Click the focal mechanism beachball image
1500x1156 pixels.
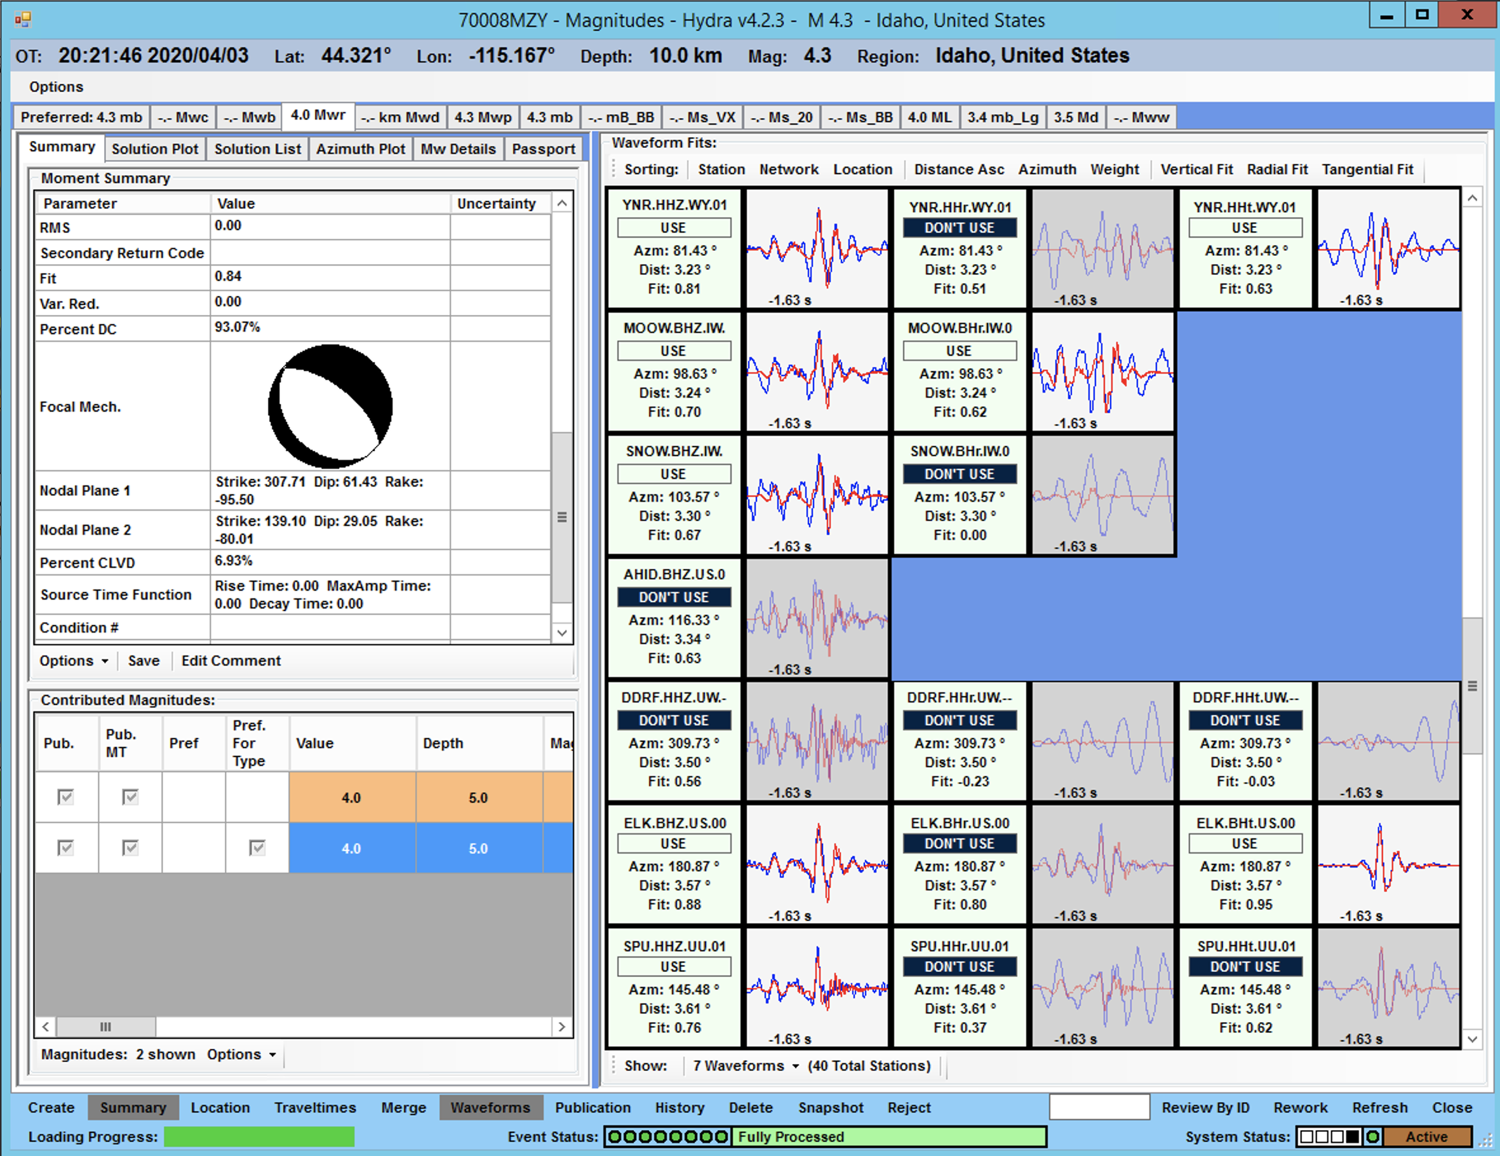pyautogui.click(x=330, y=407)
